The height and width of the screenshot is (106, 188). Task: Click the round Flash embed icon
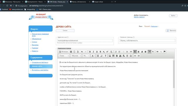click(x=117, y=56)
